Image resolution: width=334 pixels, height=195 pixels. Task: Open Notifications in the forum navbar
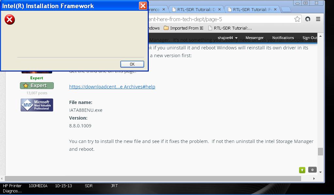point(283,38)
